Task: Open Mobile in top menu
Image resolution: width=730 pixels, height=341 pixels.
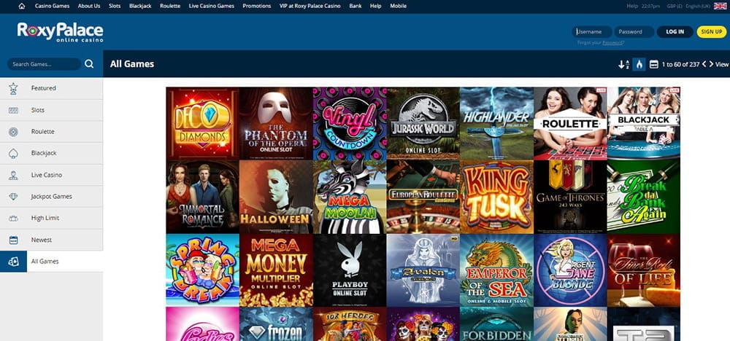Action: click(398, 6)
